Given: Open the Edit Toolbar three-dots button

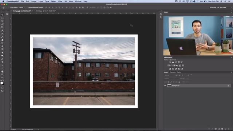Looking at the screenshot, I should [x=2, y=78].
